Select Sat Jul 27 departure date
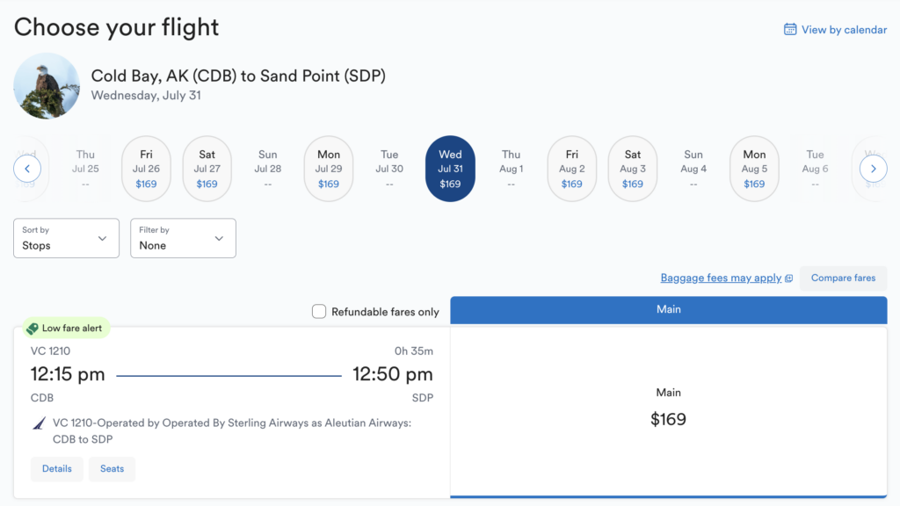This screenshot has width=900, height=506. 207,168
